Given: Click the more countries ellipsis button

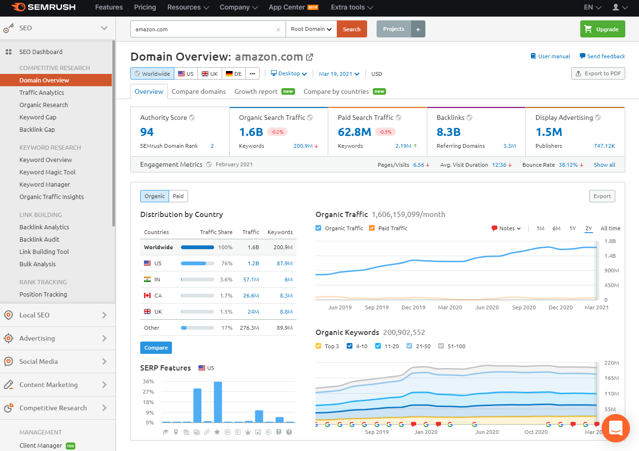Looking at the screenshot, I should tap(252, 73).
